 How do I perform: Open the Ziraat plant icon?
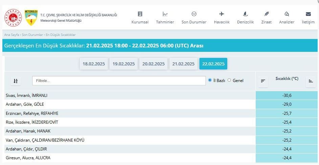[267, 14]
